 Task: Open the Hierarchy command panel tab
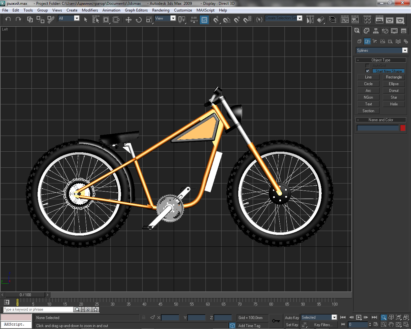(376, 31)
